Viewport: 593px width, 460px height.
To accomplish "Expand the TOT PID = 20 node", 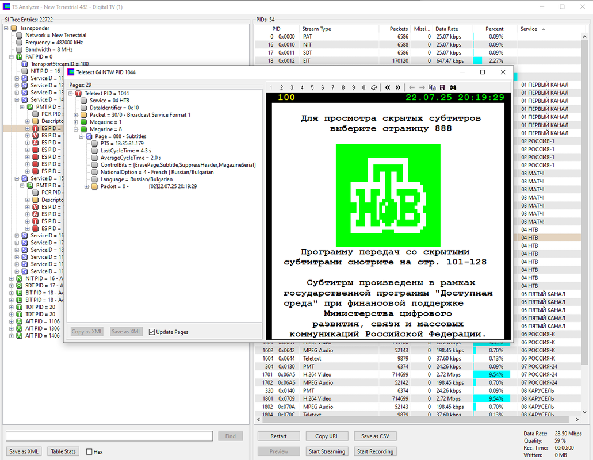I will (12, 307).
